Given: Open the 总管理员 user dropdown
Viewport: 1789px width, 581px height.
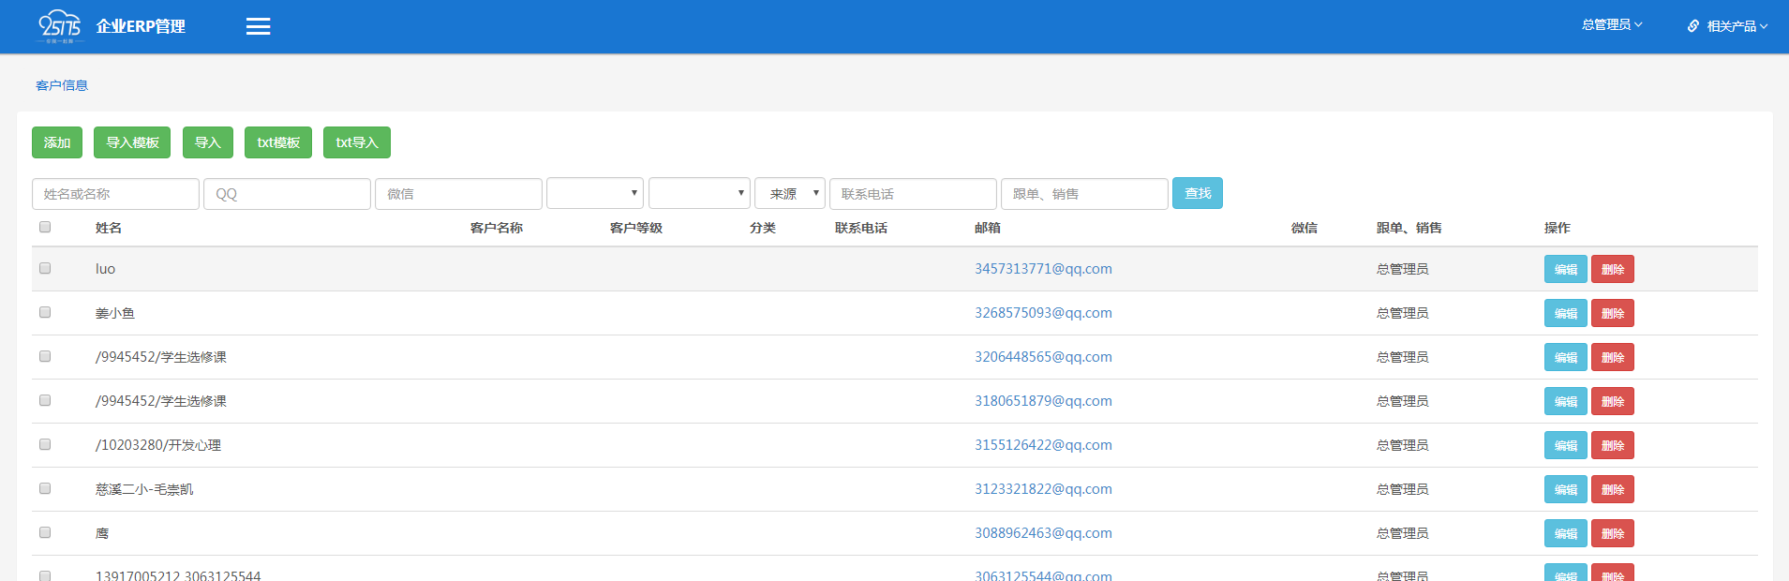Looking at the screenshot, I should (1611, 25).
